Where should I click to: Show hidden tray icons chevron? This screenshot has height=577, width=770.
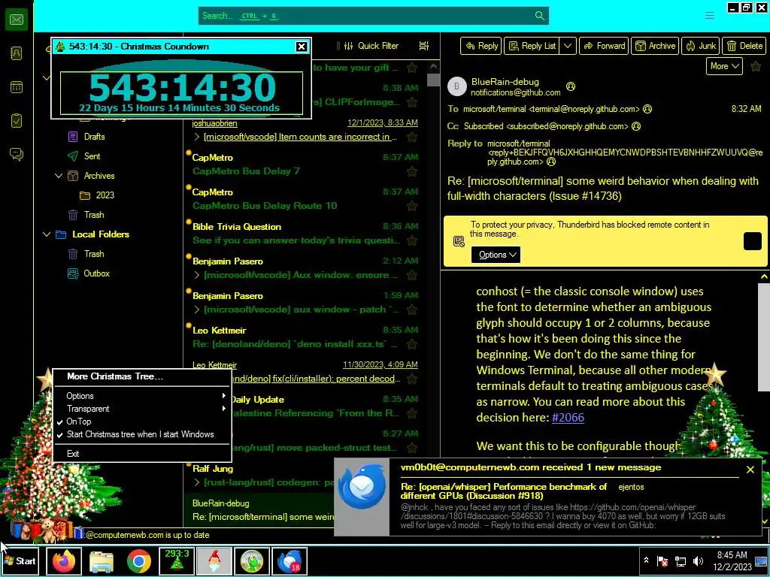pyautogui.click(x=646, y=560)
